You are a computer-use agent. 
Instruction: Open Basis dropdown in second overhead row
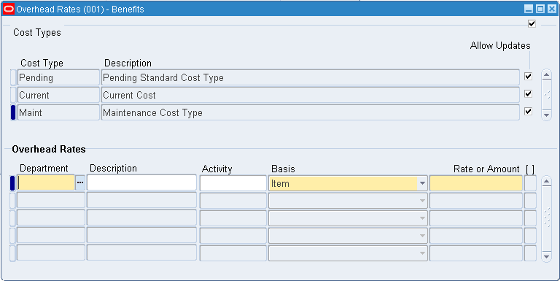pos(422,201)
